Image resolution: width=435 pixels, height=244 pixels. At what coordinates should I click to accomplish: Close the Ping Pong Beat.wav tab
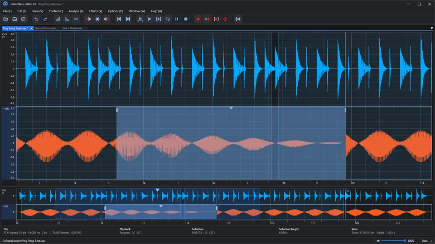(32, 28)
